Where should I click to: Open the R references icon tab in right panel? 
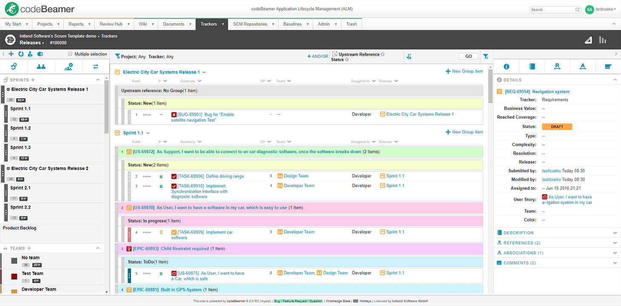coord(557,66)
